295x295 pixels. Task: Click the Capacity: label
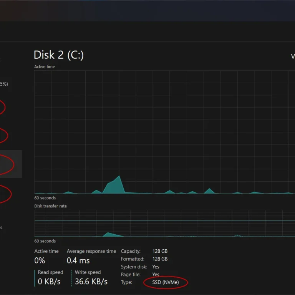pos(131,251)
